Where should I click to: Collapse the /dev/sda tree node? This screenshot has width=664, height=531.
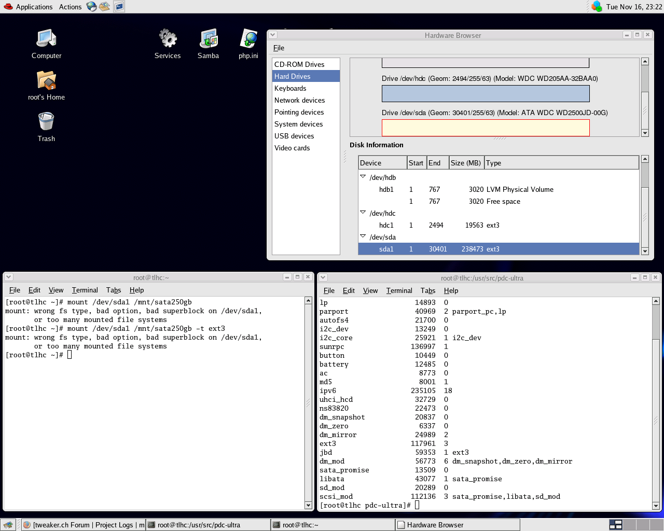coord(363,236)
